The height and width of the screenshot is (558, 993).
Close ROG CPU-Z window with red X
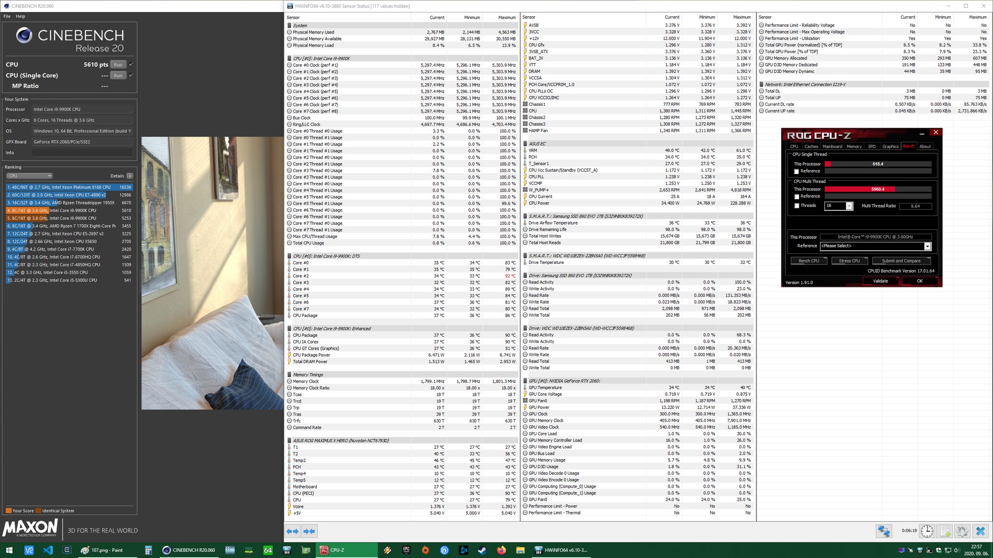(x=935, y=132)
